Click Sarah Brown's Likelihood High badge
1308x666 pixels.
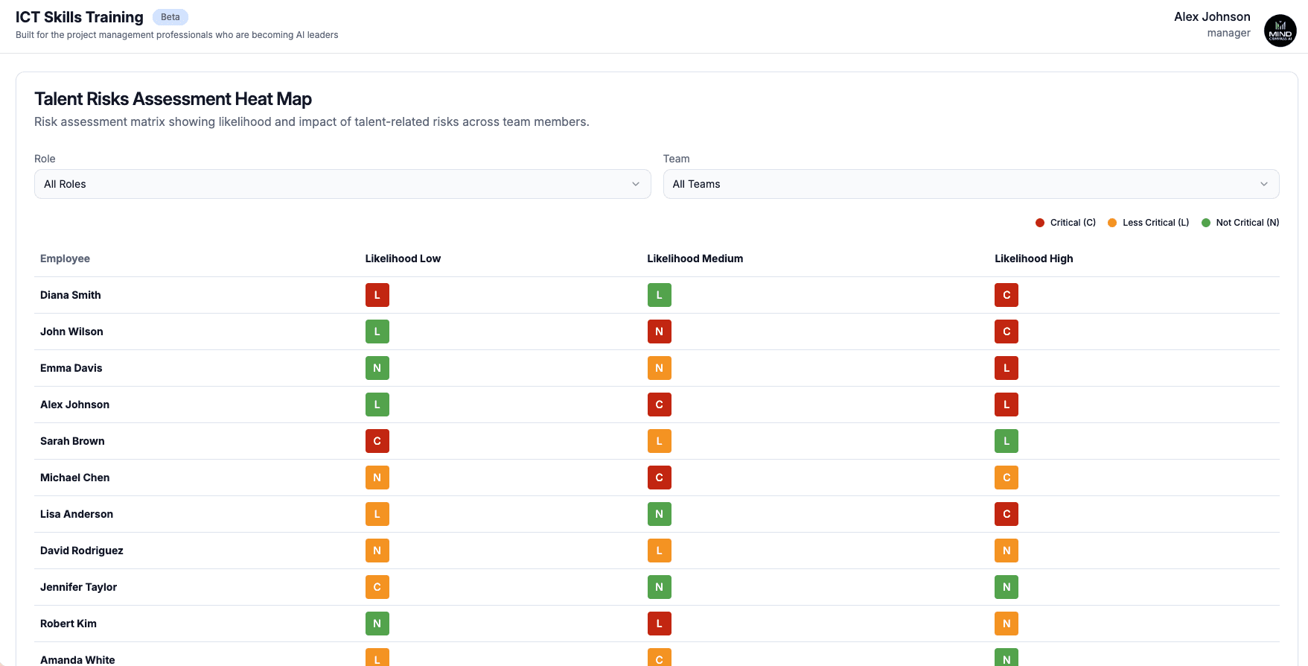point(1006,441)
